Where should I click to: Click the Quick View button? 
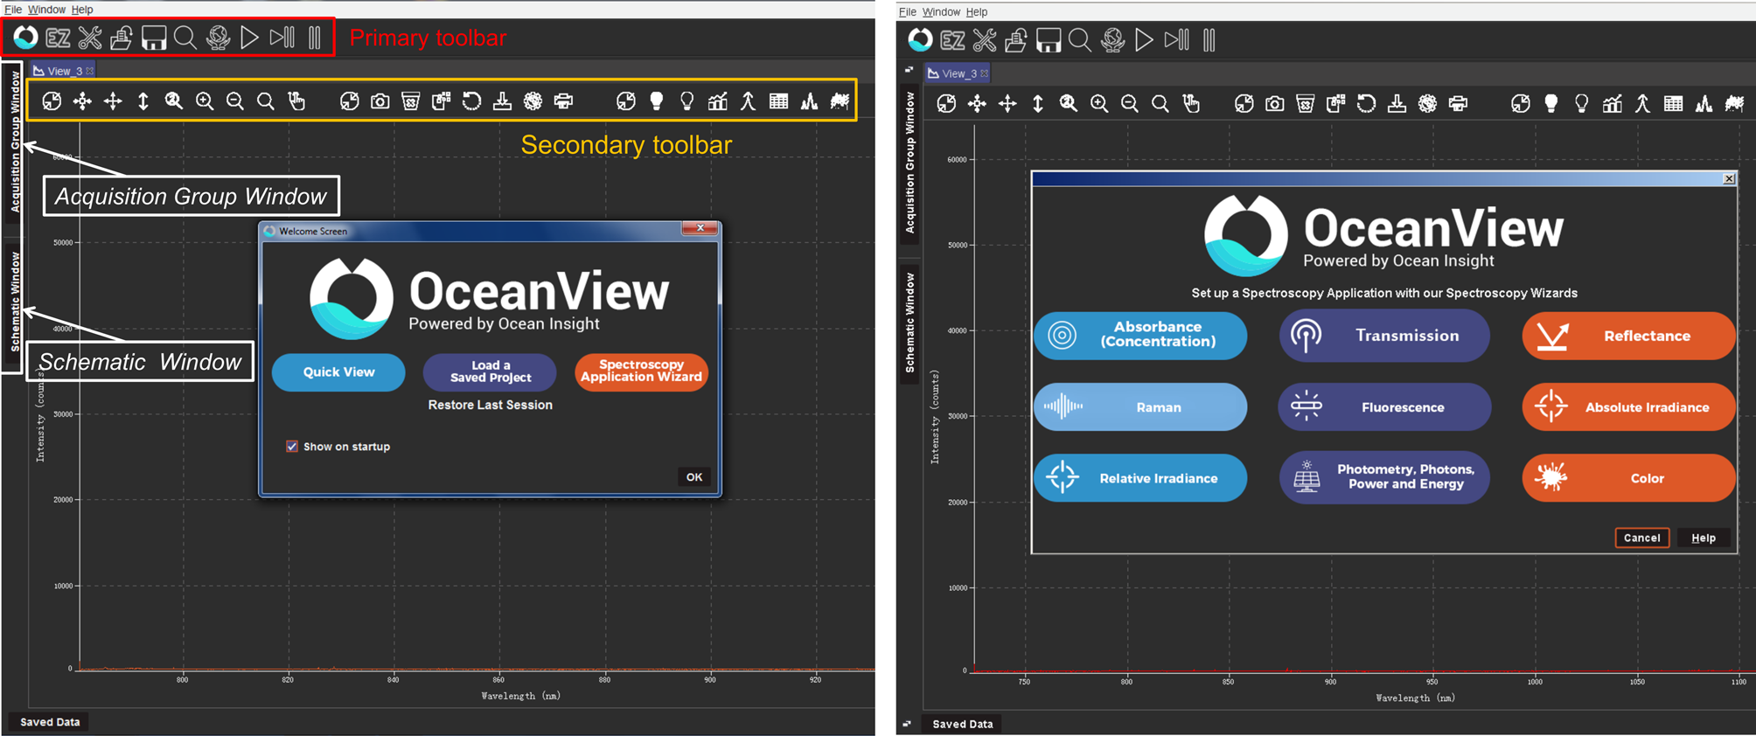(338, 371)
